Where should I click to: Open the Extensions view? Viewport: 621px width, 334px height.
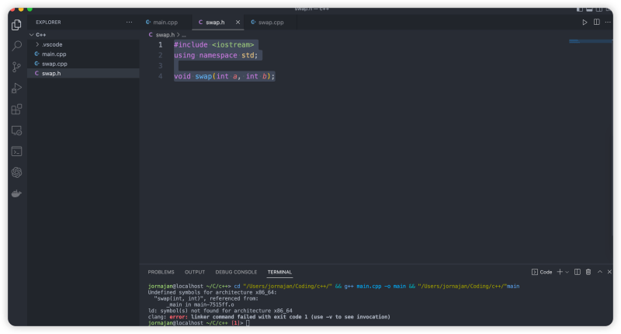(x=16, y=110)
